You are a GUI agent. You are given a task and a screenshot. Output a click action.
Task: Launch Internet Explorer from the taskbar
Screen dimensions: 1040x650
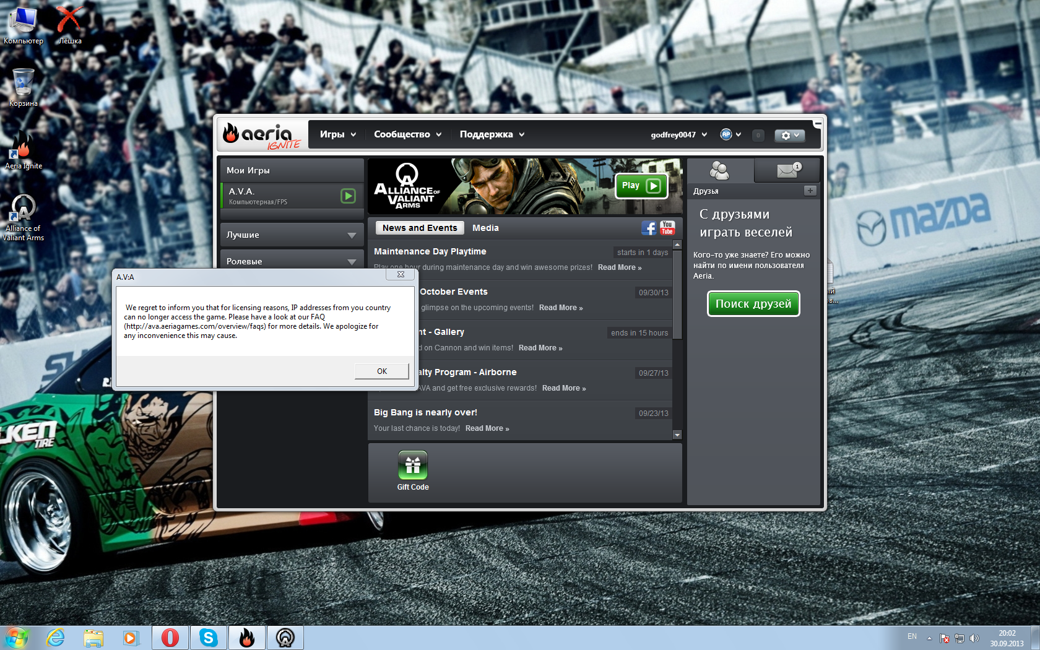[x=56, y=638]
